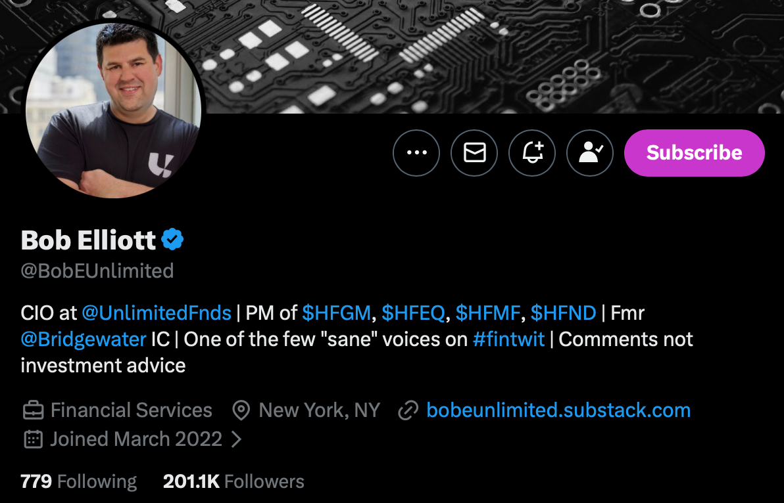The width and height of the screenshot is (784, 503).
Task: Open the #fintwit hashtag
Action: pyautogui.click(x=508, y=339)
